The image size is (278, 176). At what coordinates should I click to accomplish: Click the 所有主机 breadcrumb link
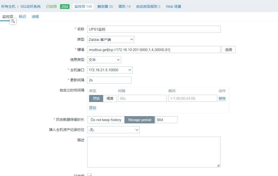click(x=8, y=6)
